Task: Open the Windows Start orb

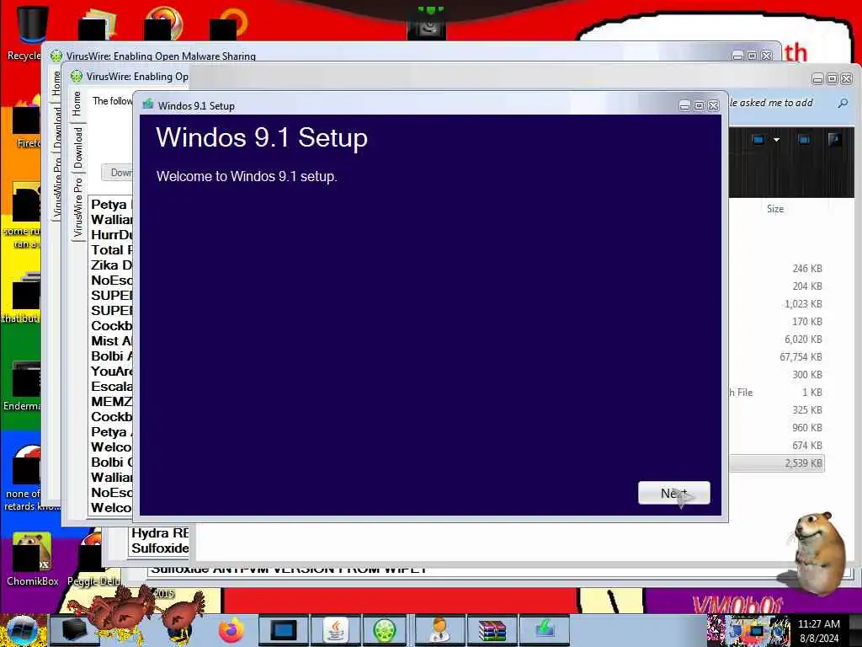Action: pos(23,630)
